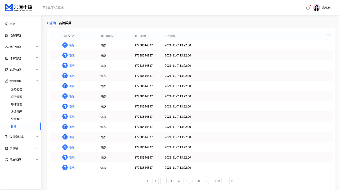The image size is (339, 190).
Task: Open the table column settings icon
Action: coord(329,36)
